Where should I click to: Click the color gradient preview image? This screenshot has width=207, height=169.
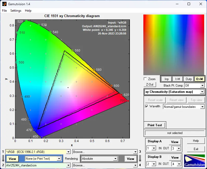[x=174, y=45]
